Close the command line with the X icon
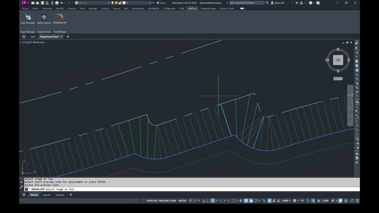The image size is (379, 213). (21, 182)
